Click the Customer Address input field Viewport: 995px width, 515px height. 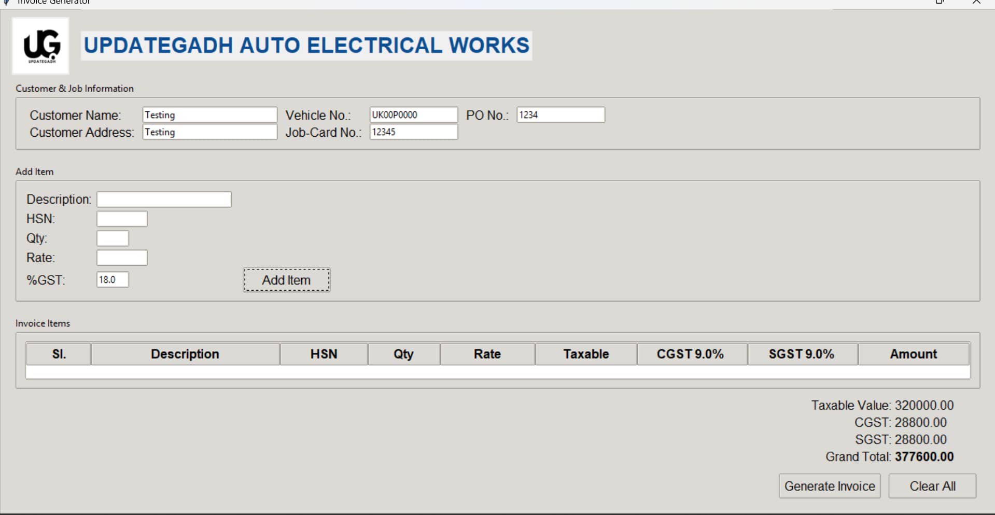click(209, 132)
